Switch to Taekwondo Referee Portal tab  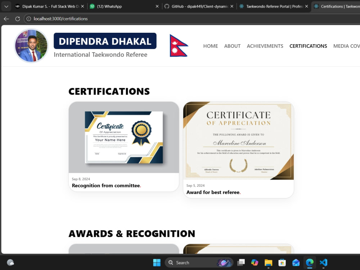274,6
